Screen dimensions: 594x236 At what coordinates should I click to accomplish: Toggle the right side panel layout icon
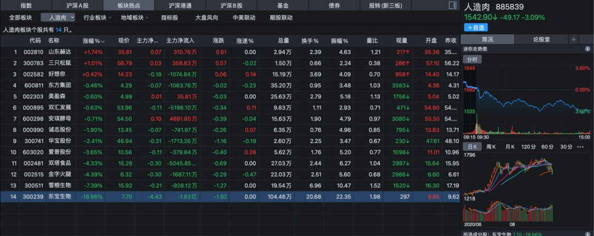[x=452, y=6]
